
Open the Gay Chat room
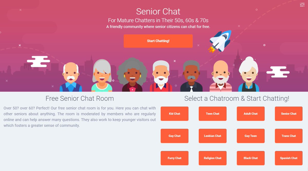tap(175, 136)
